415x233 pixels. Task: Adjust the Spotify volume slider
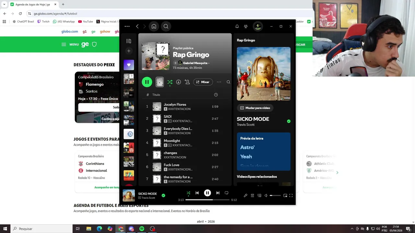pos(275,195)
